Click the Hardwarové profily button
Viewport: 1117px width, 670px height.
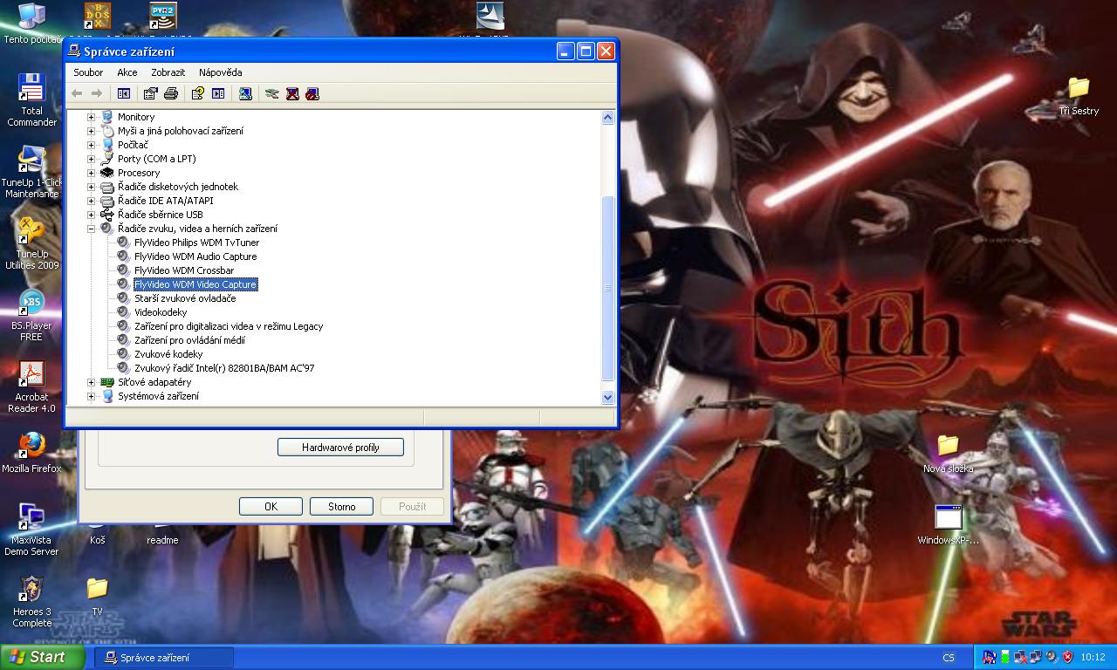pyautogui.click(x=340, y=448)
